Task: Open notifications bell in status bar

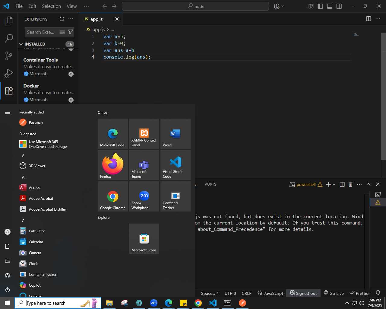Action: coord(378,293)
